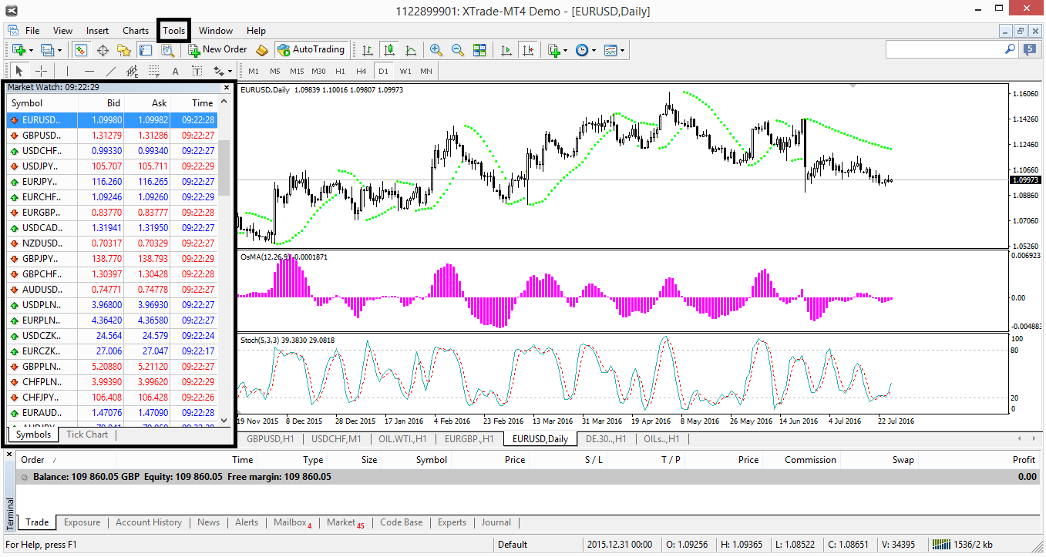Open the Periods dropdown arrow
The image size is (1046, 557).
point(593,50)
